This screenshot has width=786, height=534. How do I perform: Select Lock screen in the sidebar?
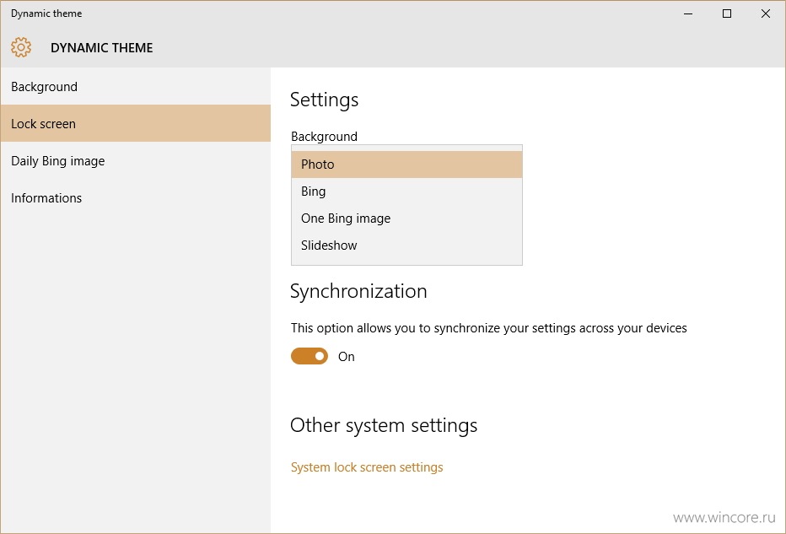coord(135,123)
